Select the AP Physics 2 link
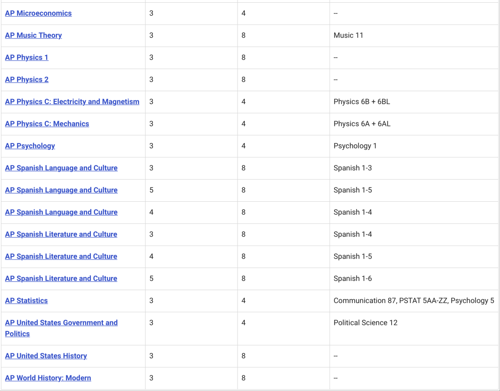This screenshot has height=391, width=500. [26, 80]
